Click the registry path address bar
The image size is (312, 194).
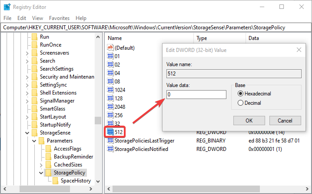pos(156,28)
